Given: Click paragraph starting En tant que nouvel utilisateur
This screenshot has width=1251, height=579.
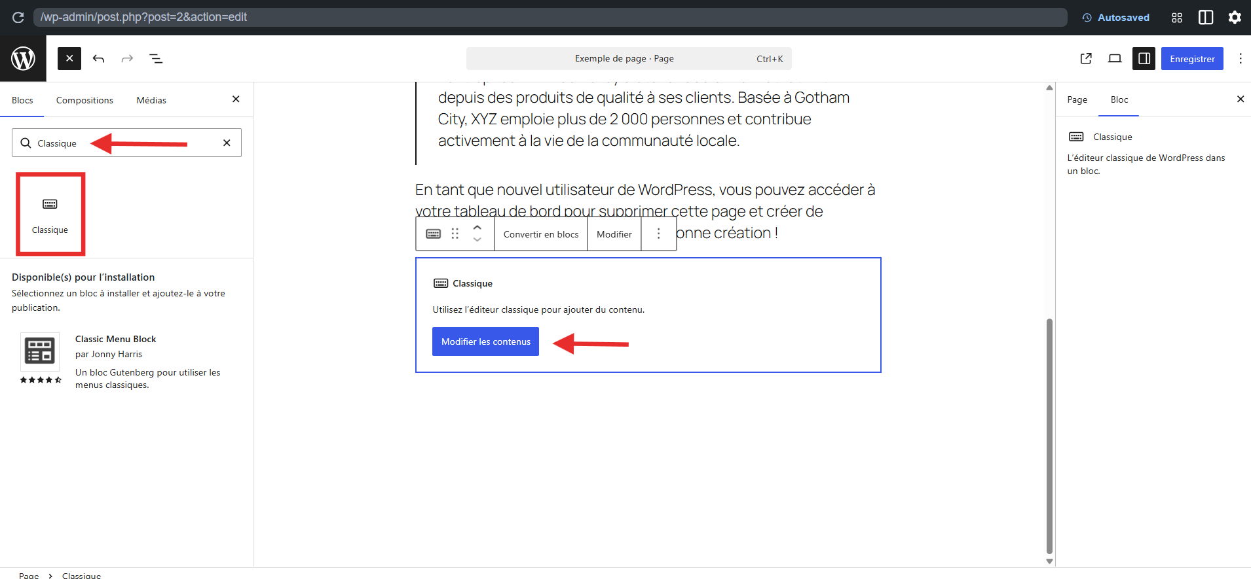Looking at the screenshot, I should pyautogui.click(x=645, y=211).
